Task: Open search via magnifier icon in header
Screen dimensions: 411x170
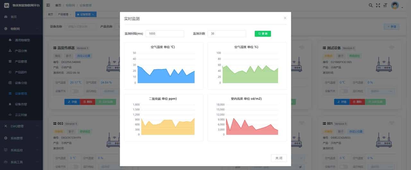Action: coord(371,5)
